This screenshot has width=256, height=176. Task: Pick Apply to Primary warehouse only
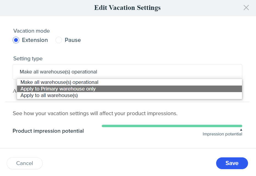tap(58, 89)
